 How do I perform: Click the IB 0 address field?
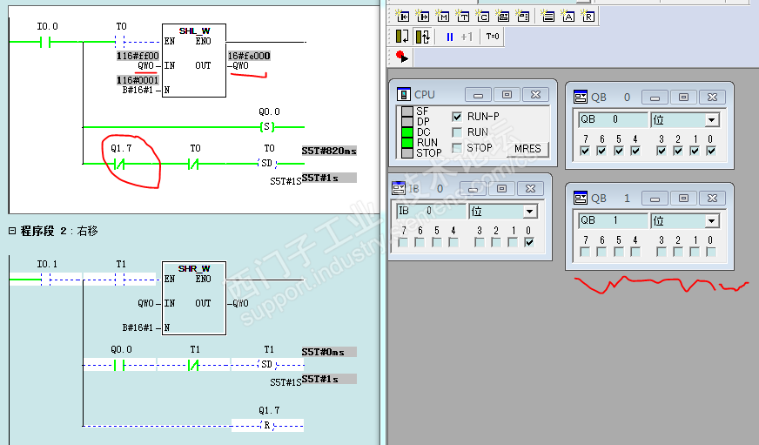click(x=431, y=211)
